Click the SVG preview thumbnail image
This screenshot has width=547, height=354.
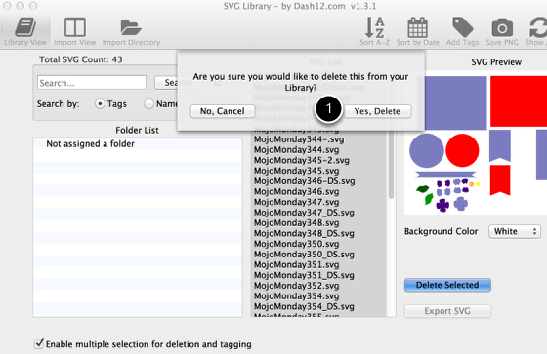coord(476,143)
